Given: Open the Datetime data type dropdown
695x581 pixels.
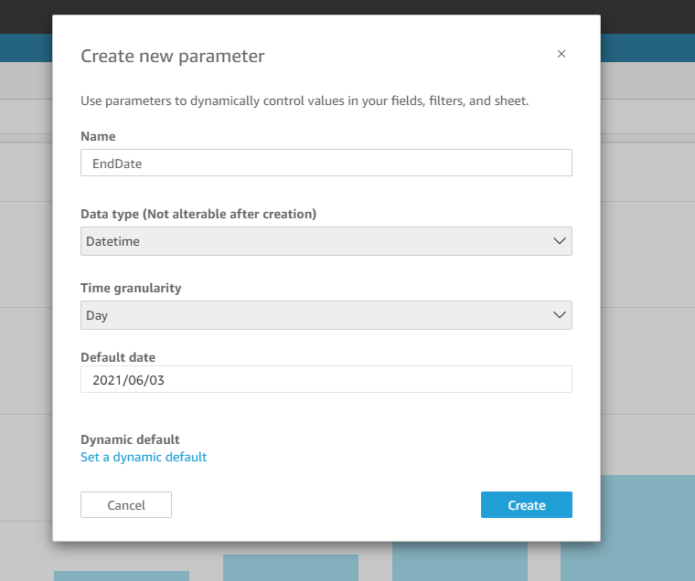Looking at the screenshot, I should (x=326, y=241).
